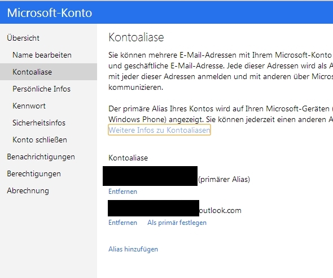Open Persönliche Infos in the sidebar
The width and height of the screenshot is (333, 278).
(41, 89)
